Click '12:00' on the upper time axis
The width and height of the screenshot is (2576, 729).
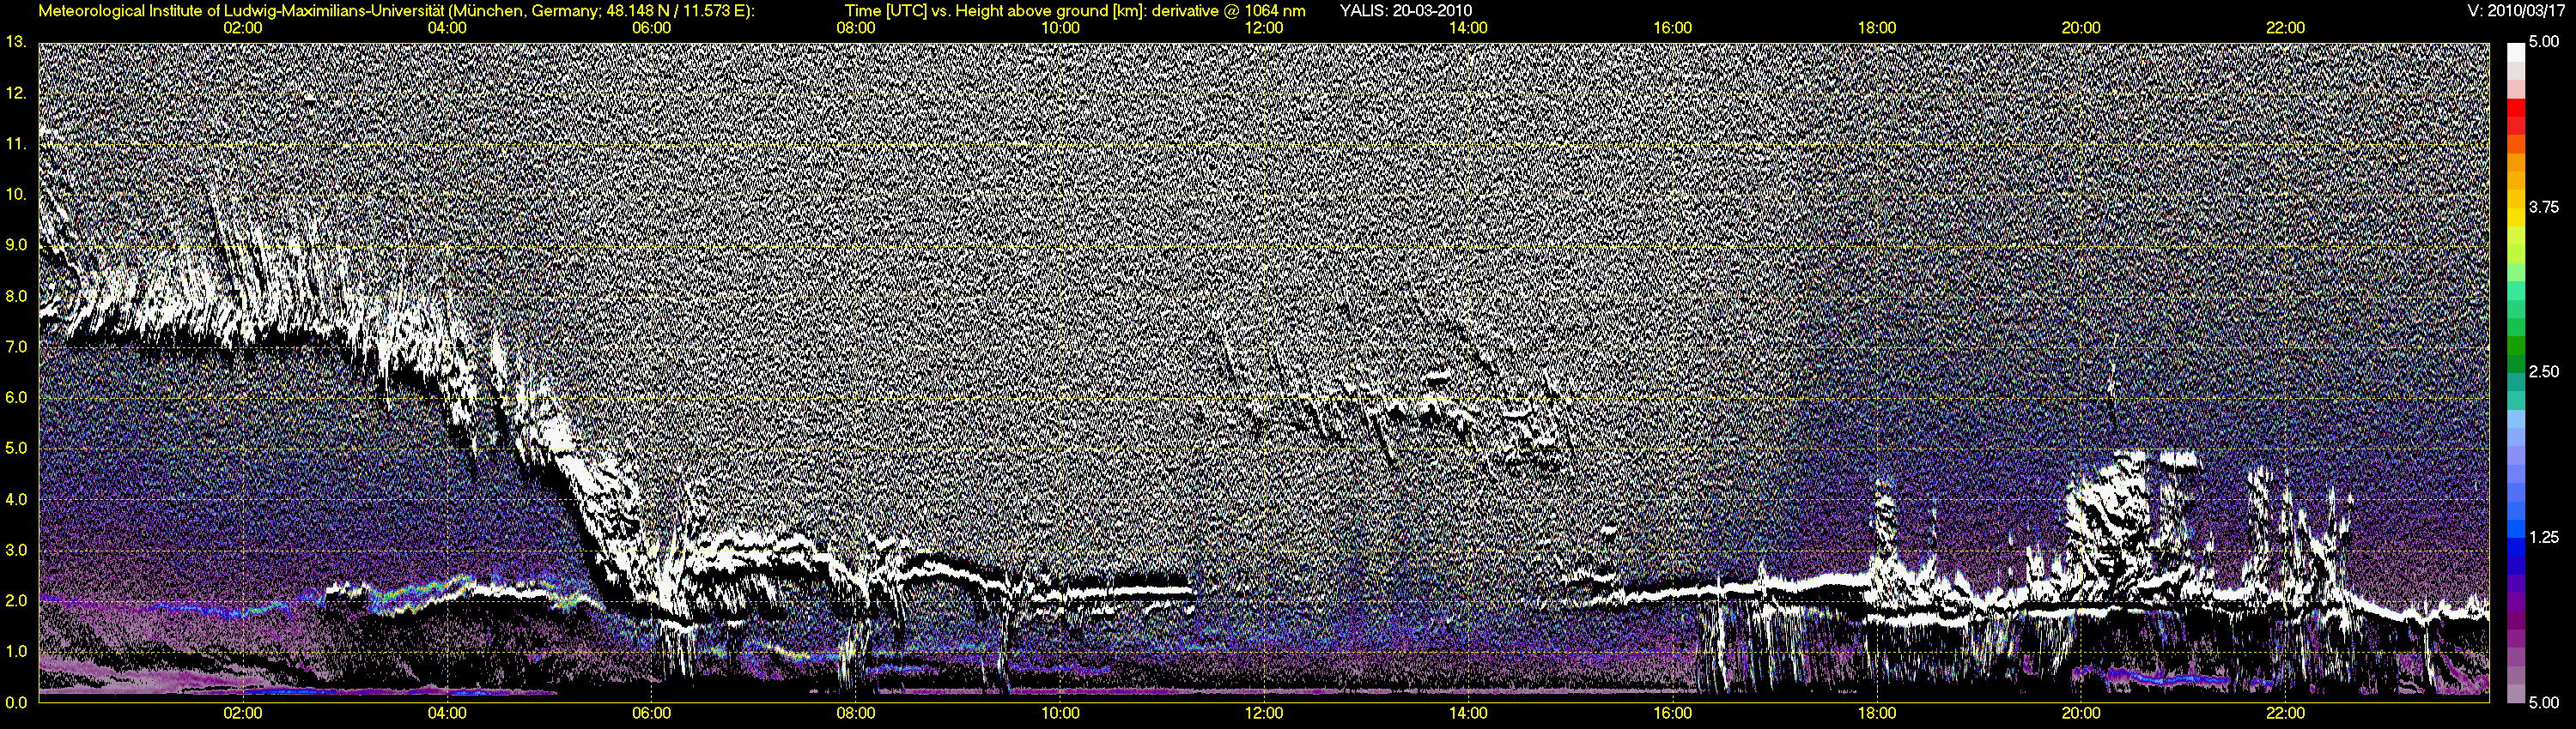(1264, 28)
